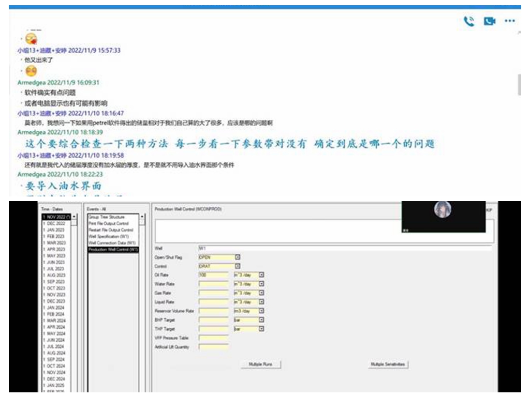The image size is (530, 397).
Task: Open the Gas Rate unit dropdown
Action: pos(261,293)
